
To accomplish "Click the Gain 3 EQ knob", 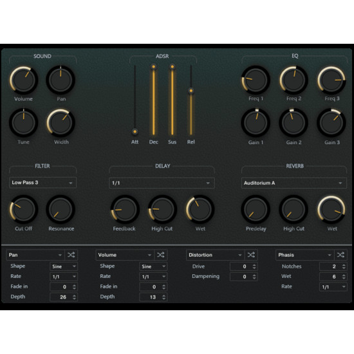I will click(331, 122).
